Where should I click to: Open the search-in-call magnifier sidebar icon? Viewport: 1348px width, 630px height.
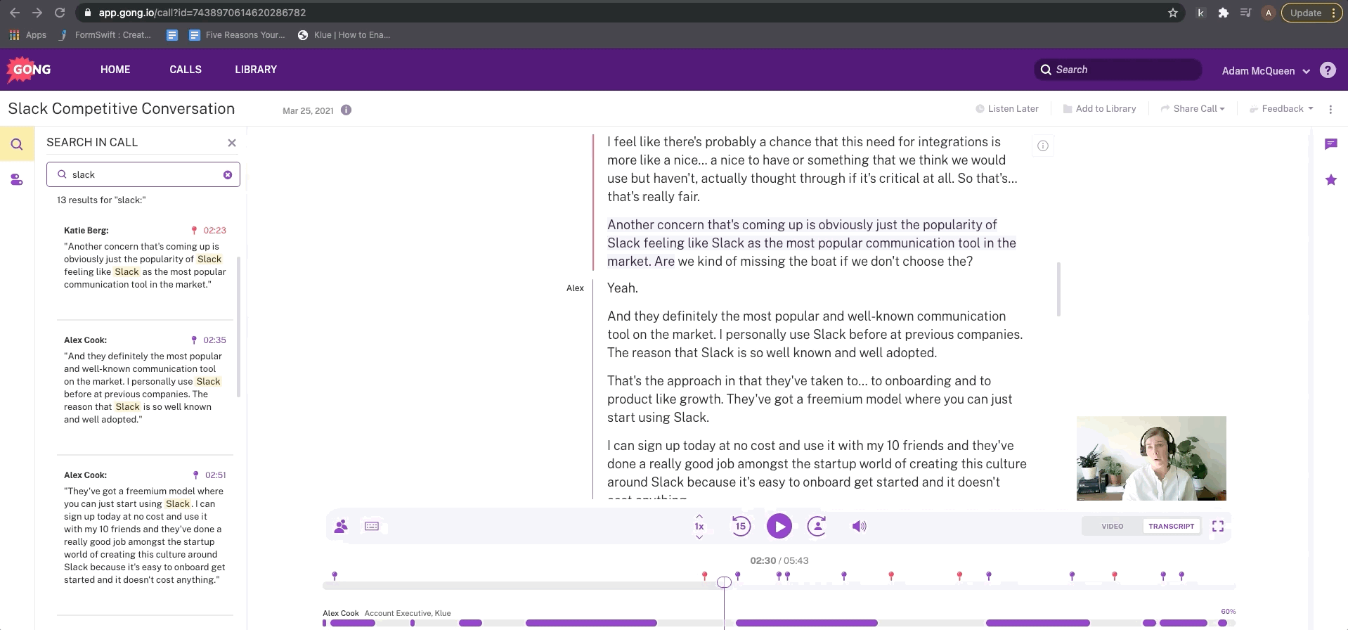point(17,144)
